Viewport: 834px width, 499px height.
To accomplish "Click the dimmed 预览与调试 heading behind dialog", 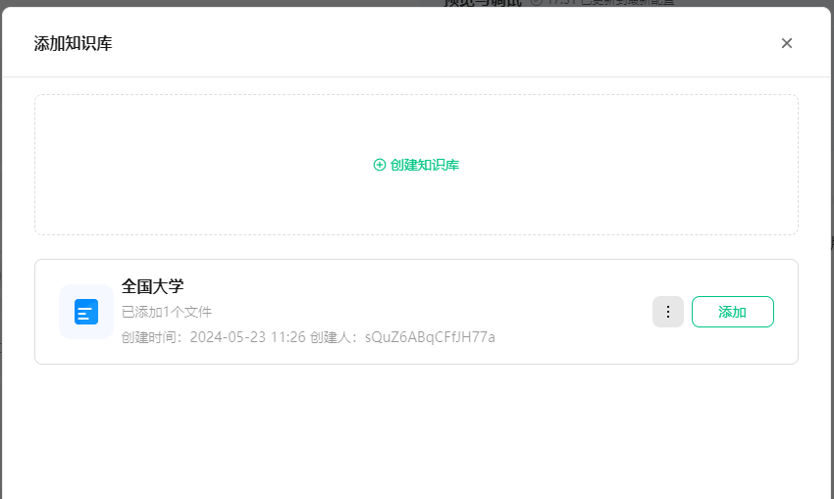I will pos(483,3).
